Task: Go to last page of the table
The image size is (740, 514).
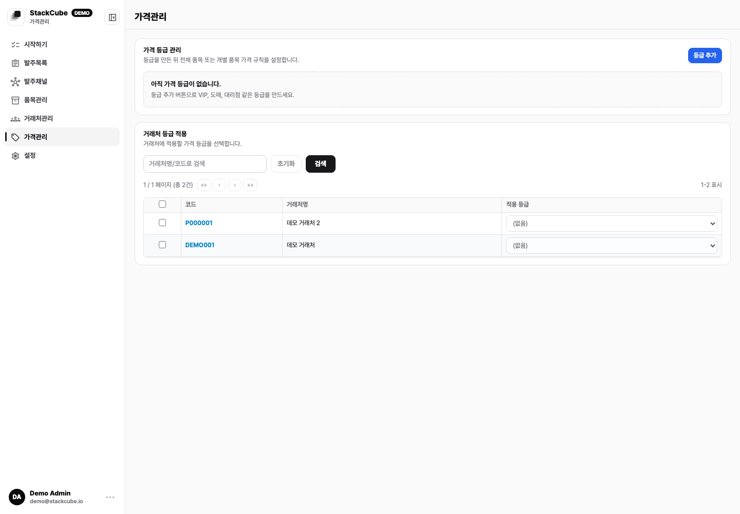Action: (250, 185)
